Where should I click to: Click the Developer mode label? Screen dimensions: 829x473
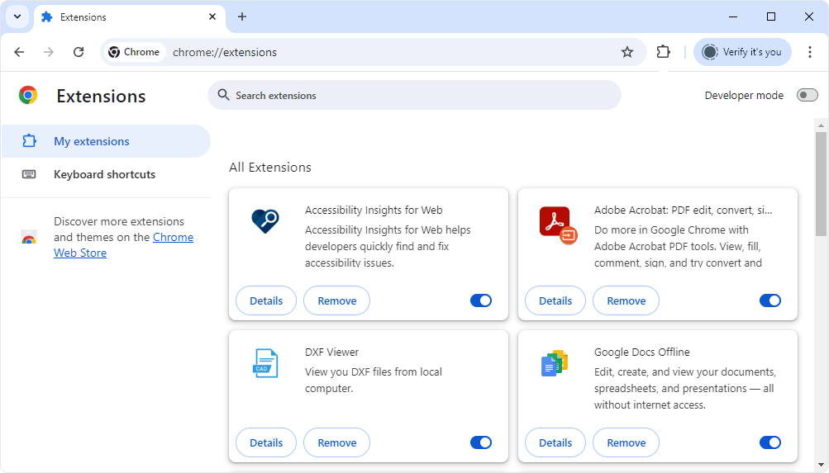(744, 96)
